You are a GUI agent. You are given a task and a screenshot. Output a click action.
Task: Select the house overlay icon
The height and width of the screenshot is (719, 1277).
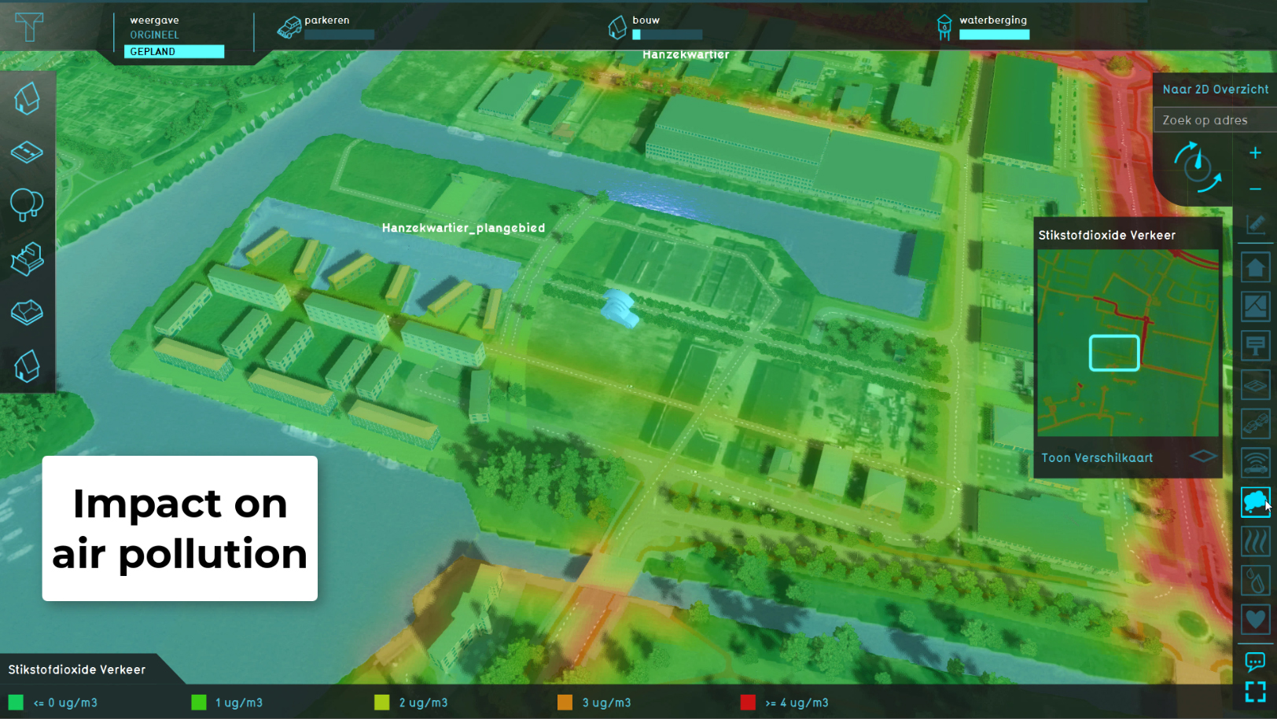point(1256,267)
